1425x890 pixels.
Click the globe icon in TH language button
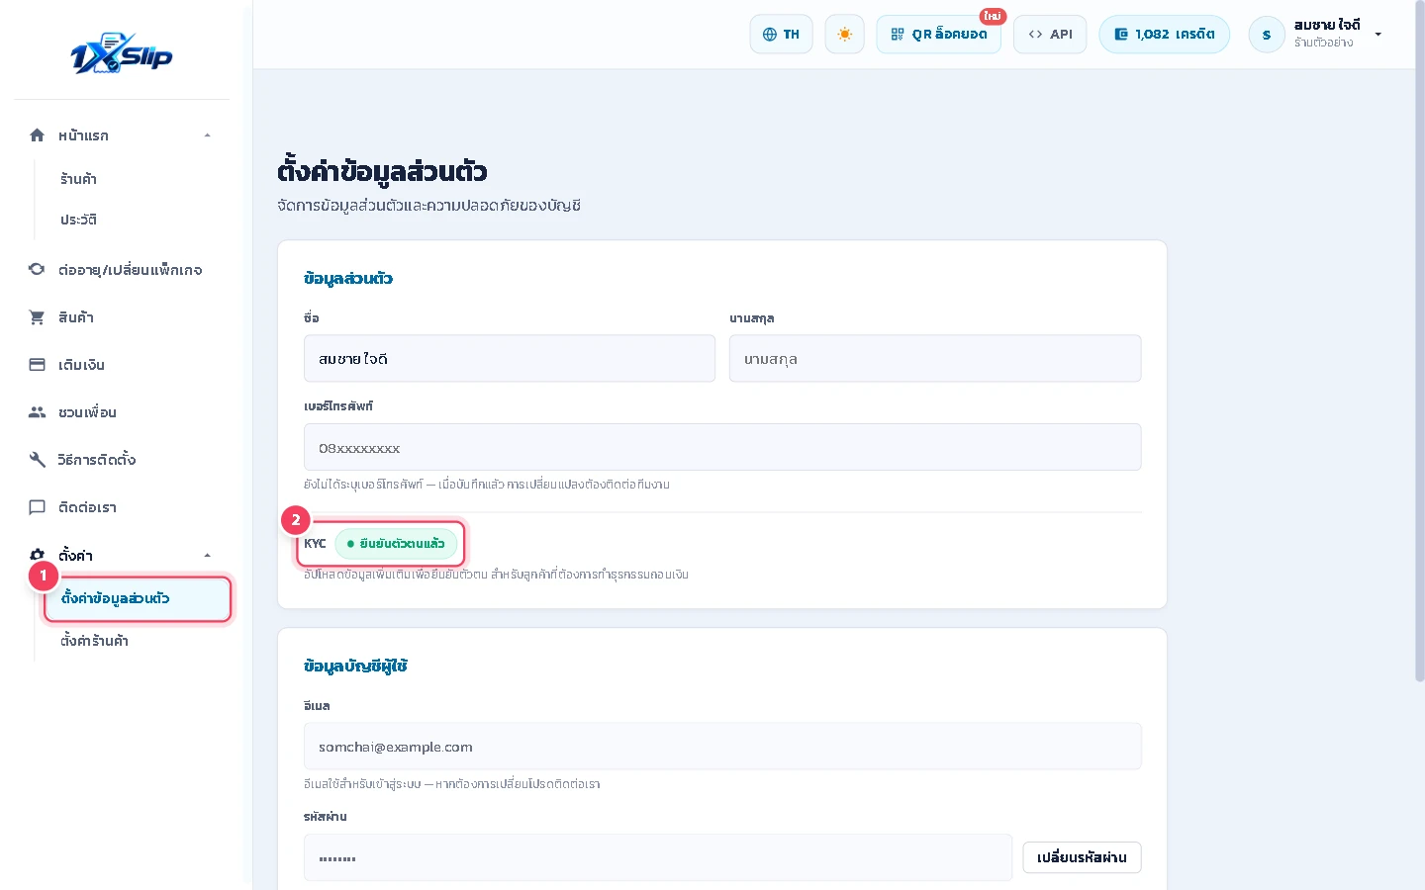770,35
